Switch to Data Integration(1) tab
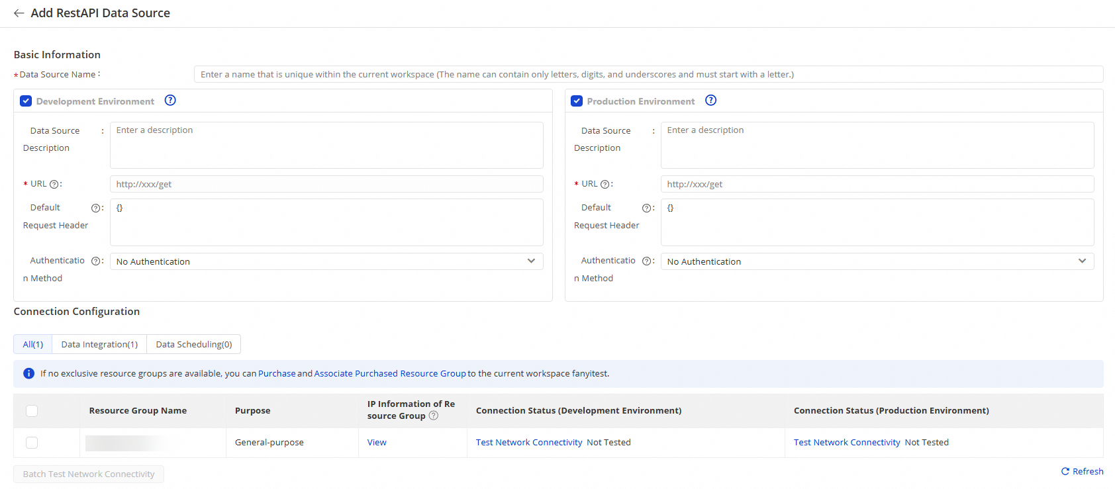This screenshot has height=489, width=1115. pyautogui.click(x=99, y=344)
